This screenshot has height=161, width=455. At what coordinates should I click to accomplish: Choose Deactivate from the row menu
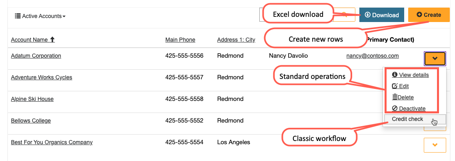[409, 109]
